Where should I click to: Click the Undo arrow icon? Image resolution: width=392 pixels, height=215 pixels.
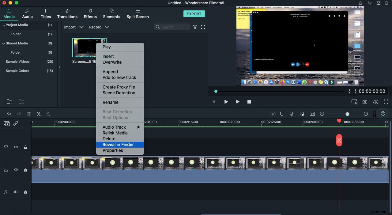coord(9,114)
